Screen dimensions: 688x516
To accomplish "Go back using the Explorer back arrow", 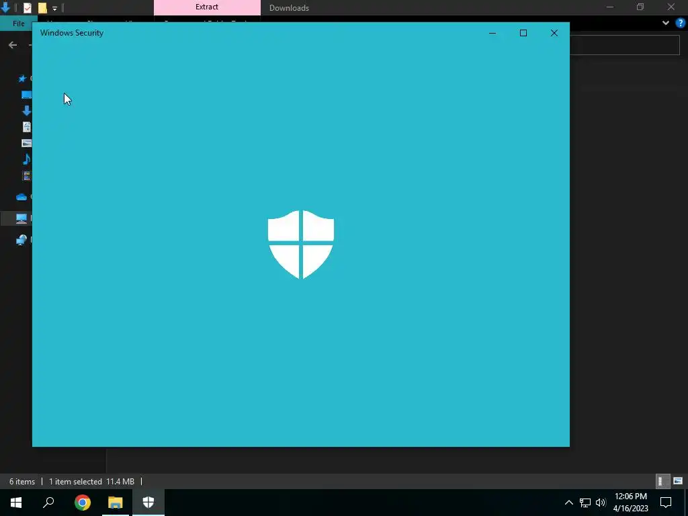I will pos(13,45).
